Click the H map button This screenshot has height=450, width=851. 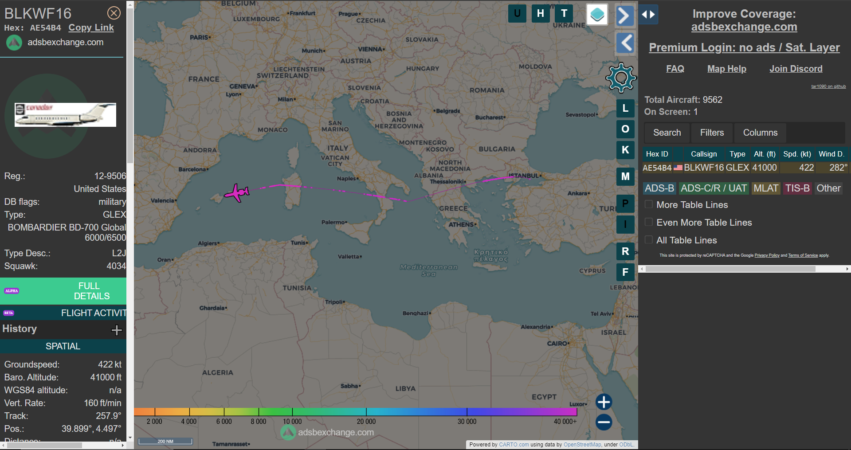(541, 13)
